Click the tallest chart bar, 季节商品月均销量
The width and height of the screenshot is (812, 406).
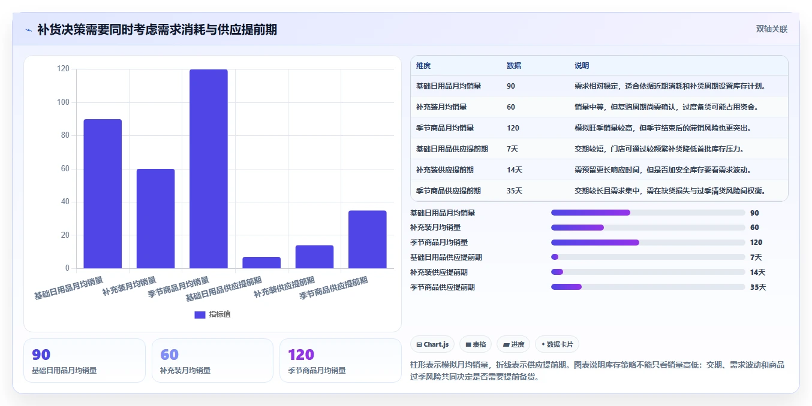(x=209, y=169)
